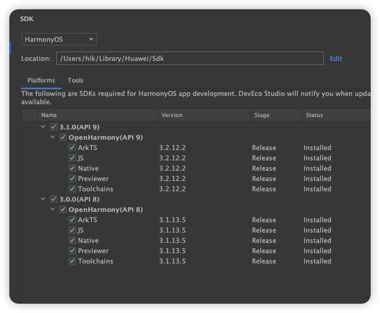Uncheck Toolchains checkbox version 3.2.12.2
This screenshot has width=380, height=313.
click(x=72, y=189)
